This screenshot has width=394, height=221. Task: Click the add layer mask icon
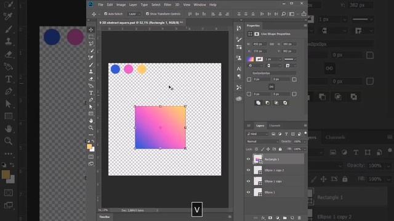[270, 218]
